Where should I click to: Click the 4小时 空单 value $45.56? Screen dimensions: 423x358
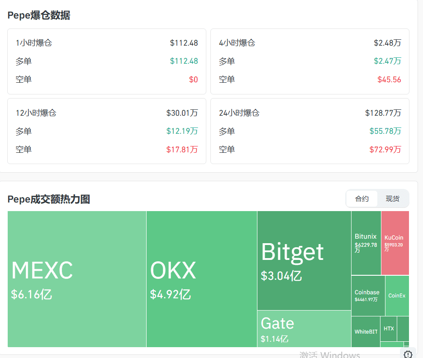coord(389,80)
